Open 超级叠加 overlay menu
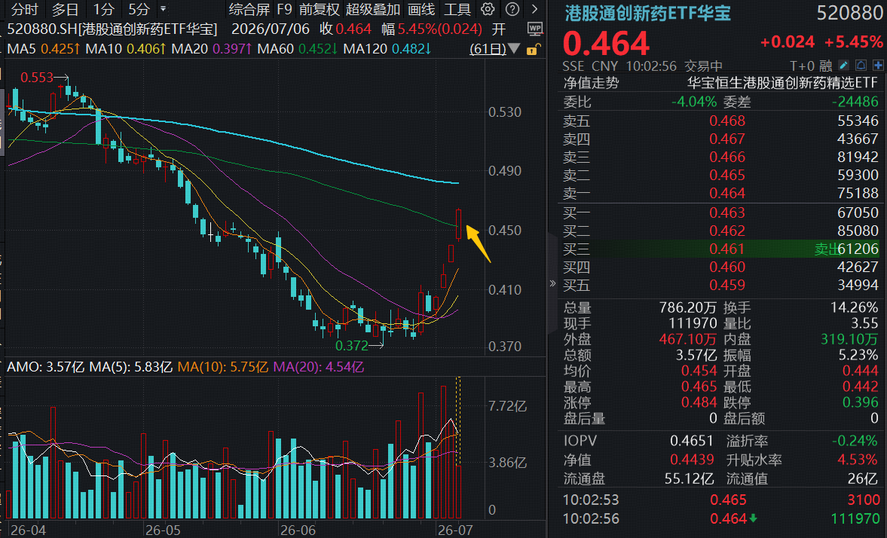Image resolution: width=887 pixels, height=538 pixels. click(x=373, y=9)
